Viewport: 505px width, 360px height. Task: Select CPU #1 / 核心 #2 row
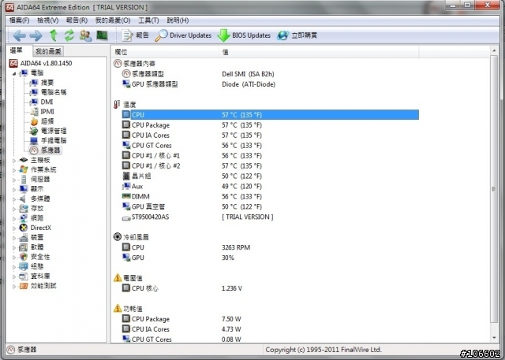coord(271,166)
